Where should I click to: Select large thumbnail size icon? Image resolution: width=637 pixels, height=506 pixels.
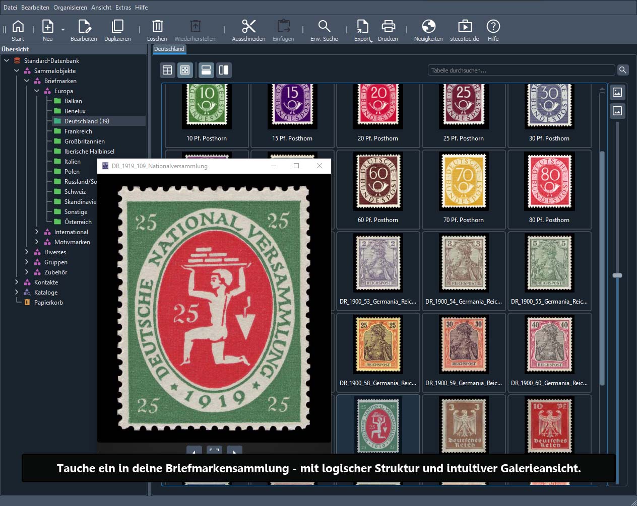[617, 92]
